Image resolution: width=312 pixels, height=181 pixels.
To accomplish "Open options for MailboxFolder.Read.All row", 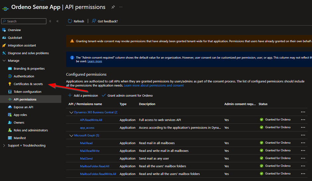I will click(303, 166).
